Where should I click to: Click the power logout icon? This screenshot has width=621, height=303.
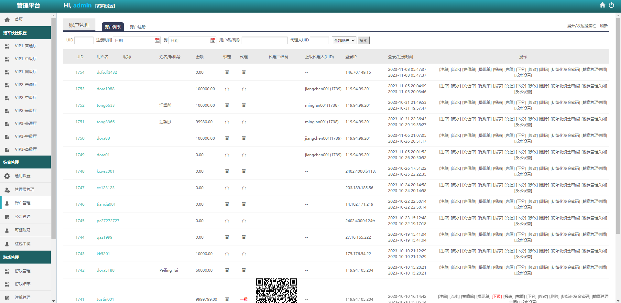pyautogui.click(x=611, y=5)
